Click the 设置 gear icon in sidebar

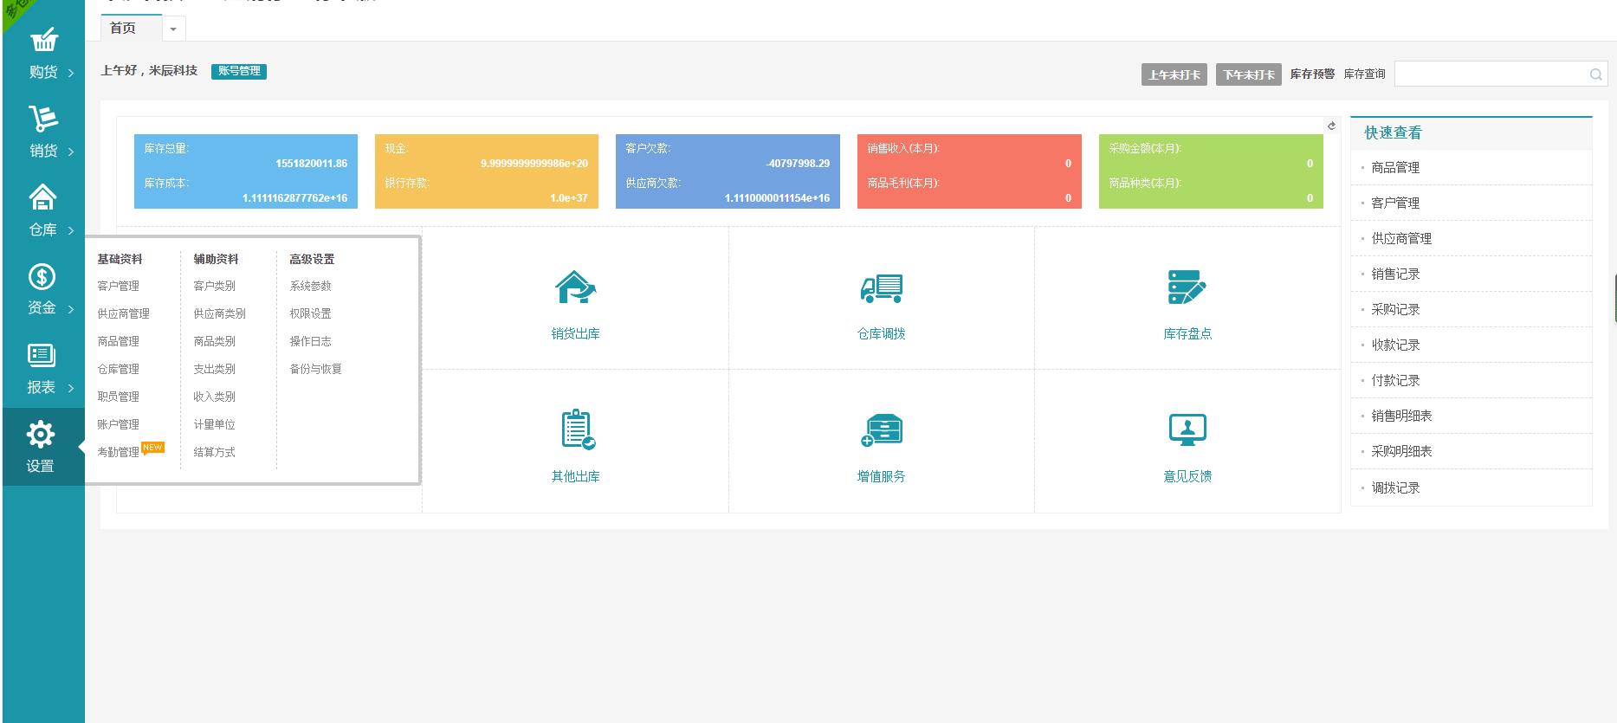[x=41, y=435]
